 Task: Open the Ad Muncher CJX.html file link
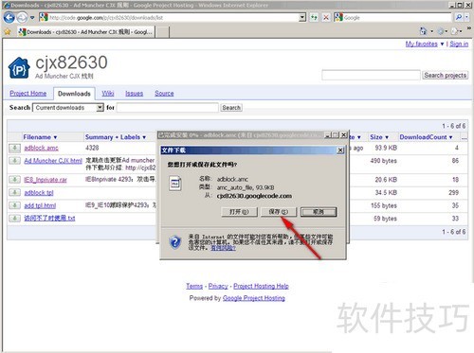click(x=53, y=161)
